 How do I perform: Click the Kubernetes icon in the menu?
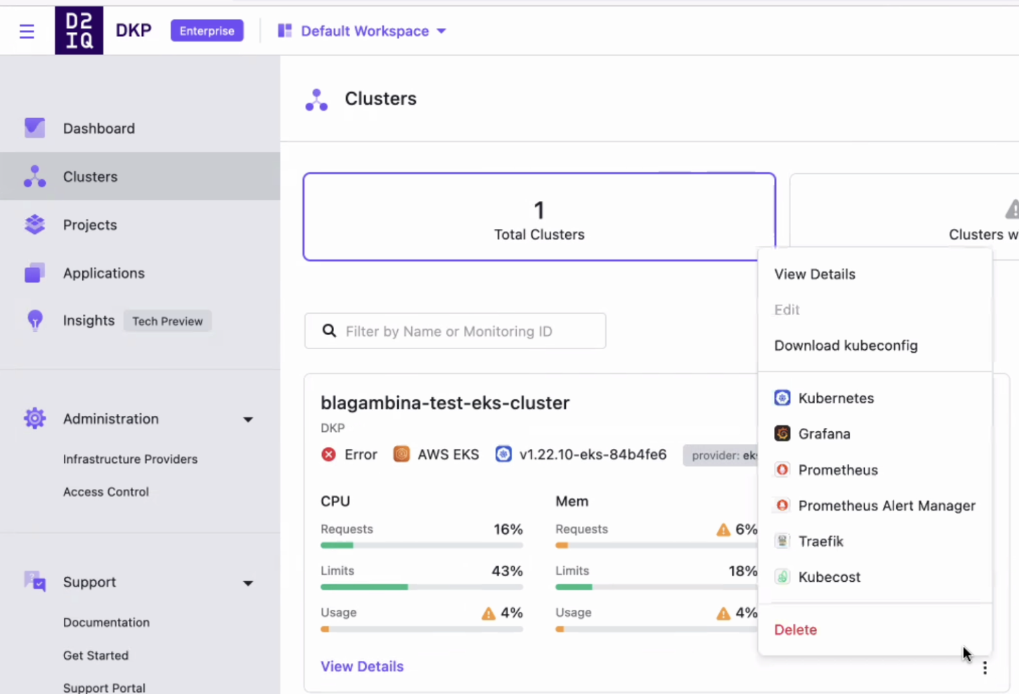tap(783, 398)
